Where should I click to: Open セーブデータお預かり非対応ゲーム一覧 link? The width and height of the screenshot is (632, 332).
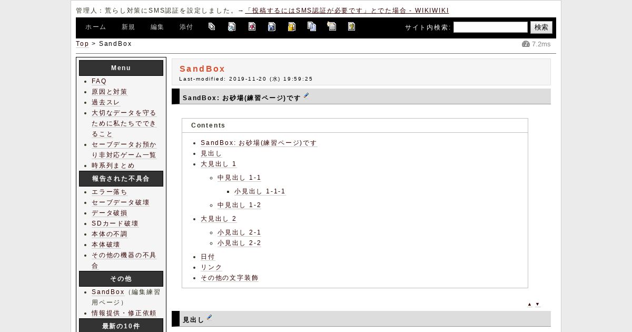124,150
